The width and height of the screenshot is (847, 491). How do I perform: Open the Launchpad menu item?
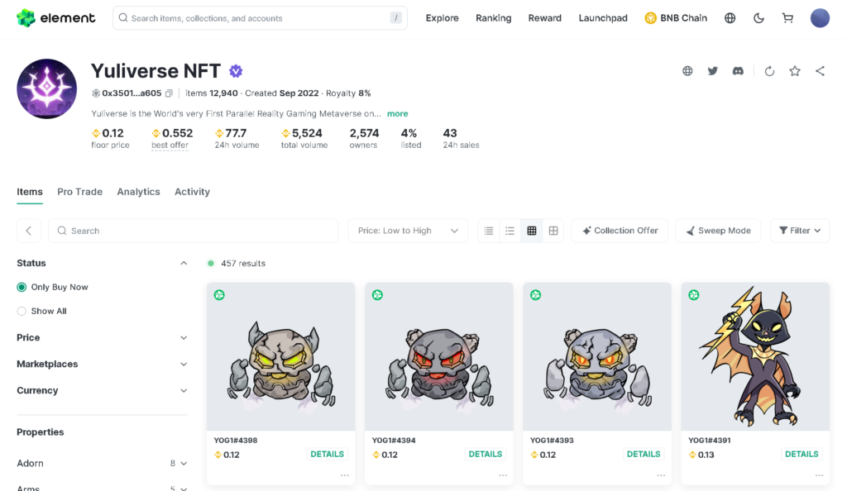click(x=603, y=17)
